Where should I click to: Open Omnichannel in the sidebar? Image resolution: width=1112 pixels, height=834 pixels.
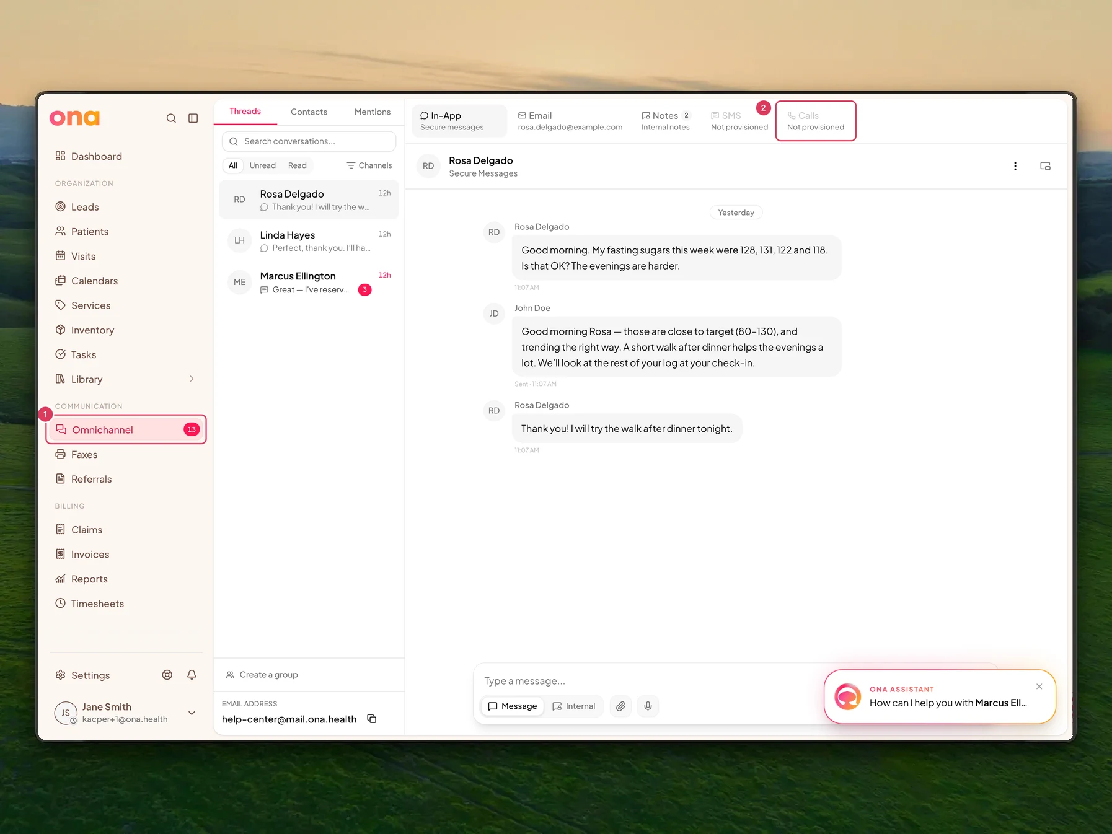[x=126, y=429]
